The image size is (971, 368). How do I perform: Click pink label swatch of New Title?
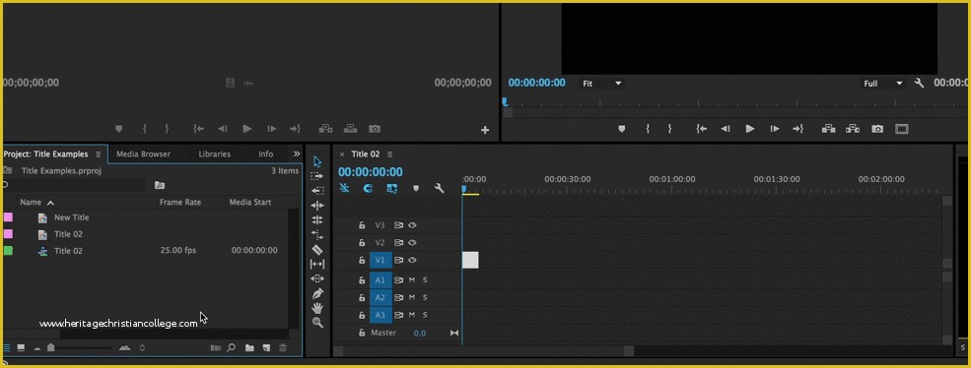pos(8,217)
